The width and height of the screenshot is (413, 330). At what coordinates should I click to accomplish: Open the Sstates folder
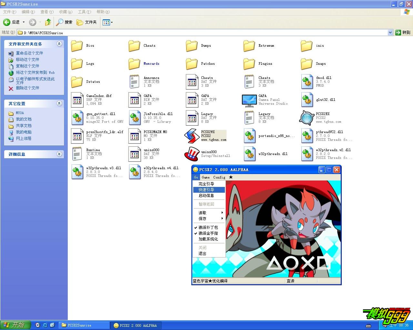pos(77,82)
